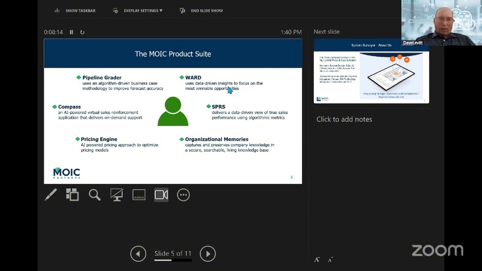The width and height of the screenshot is (482, 271).
Task: Click the Show Taskbar icon
Action: (x=57, y=11)
